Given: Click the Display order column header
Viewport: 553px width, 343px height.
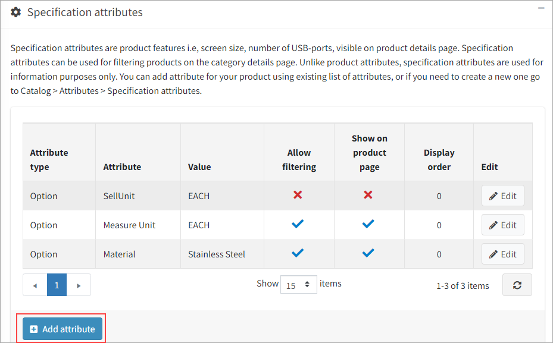Looking at the screenshot, I should point(439,160).
